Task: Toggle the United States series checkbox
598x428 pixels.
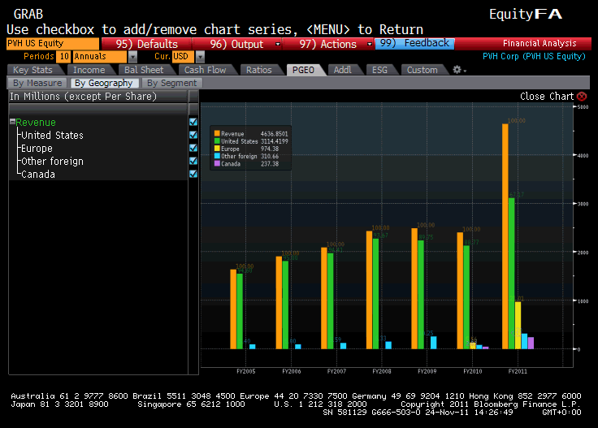Action: coord(193,135)
